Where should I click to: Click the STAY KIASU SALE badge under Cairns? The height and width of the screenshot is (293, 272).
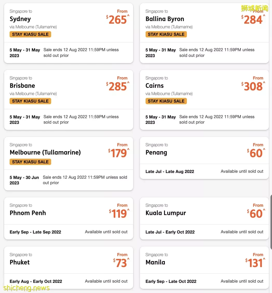[x=166, y=101]
